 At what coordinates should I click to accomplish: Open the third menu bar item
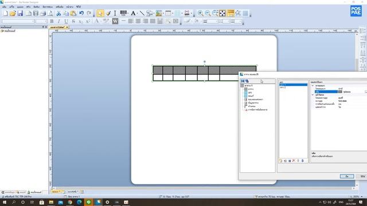pyautogui.click(x=20, y=7)
